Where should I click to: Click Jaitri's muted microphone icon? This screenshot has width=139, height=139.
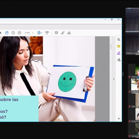pyautogui.click(x=130, y=106)
